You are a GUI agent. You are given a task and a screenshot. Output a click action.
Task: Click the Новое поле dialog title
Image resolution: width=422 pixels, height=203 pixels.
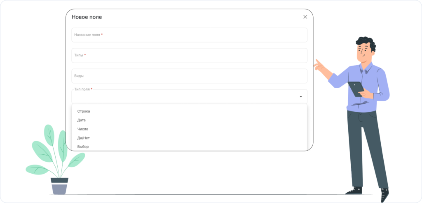click(87, 17)
